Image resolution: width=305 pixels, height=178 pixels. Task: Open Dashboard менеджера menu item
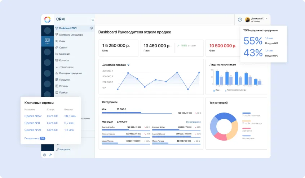(x=71, y=35)
